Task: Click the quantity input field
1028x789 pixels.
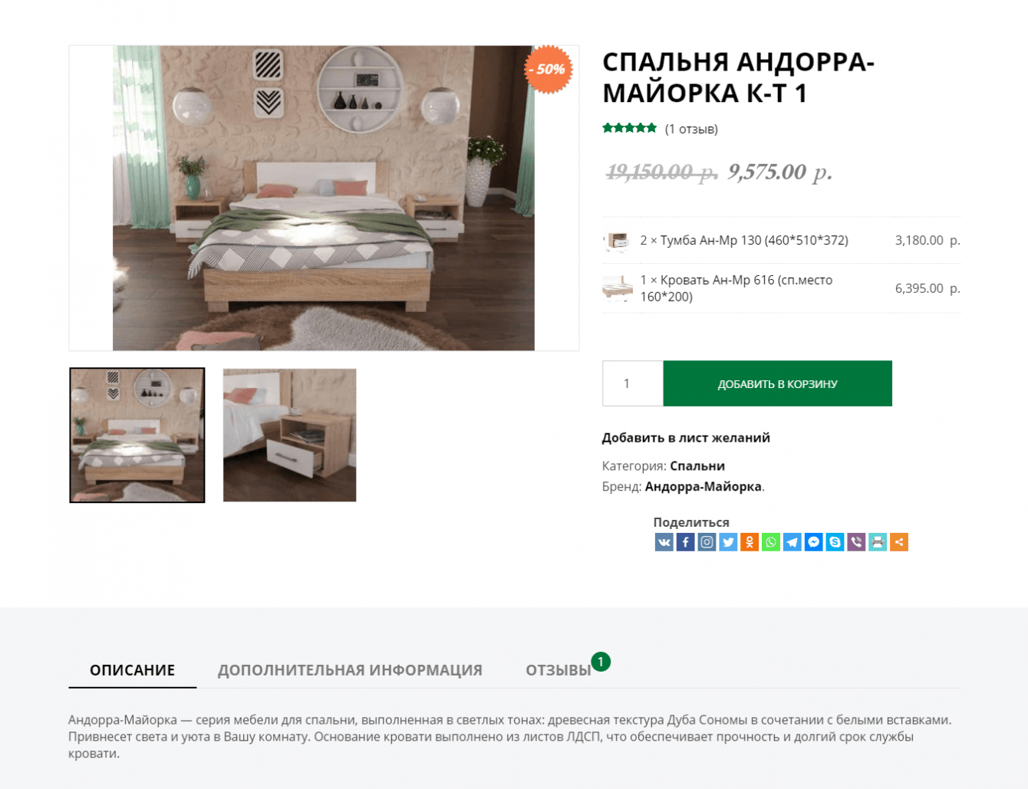Action: pyautogui.click(x=633, y=383)
